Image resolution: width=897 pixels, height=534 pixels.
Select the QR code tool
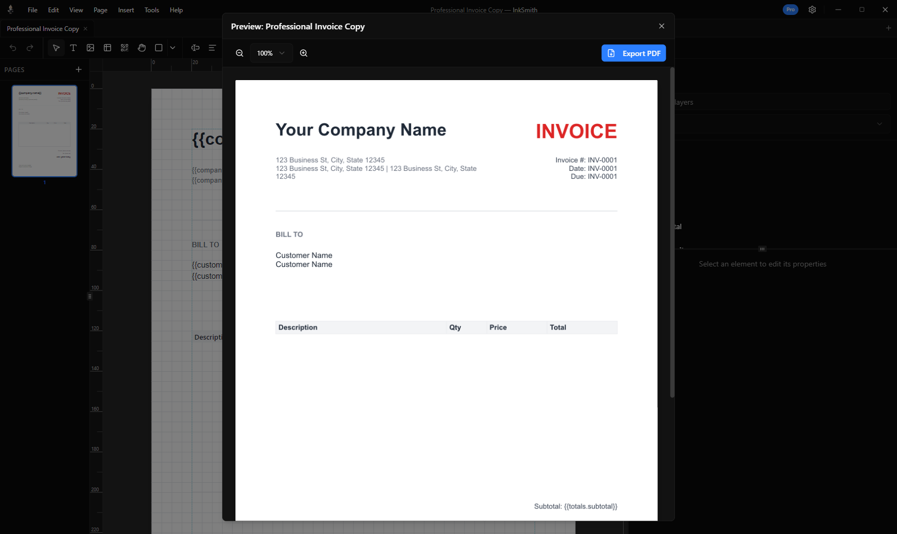click(x=124, y=48)
